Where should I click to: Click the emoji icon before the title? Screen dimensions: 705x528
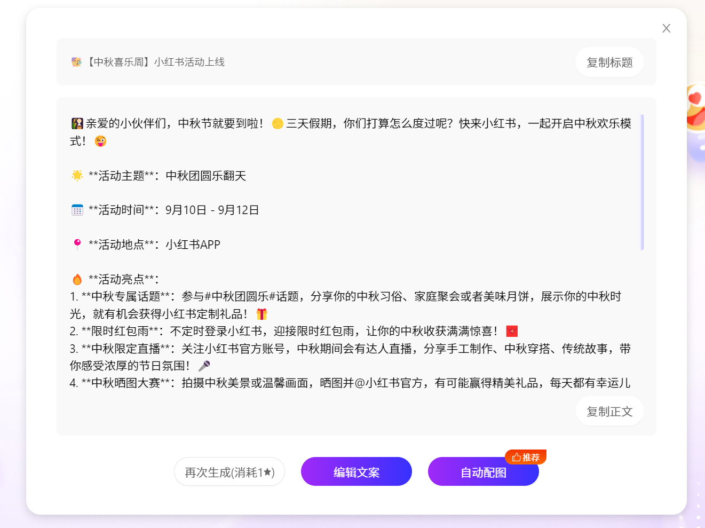click(x=76, y=62)
